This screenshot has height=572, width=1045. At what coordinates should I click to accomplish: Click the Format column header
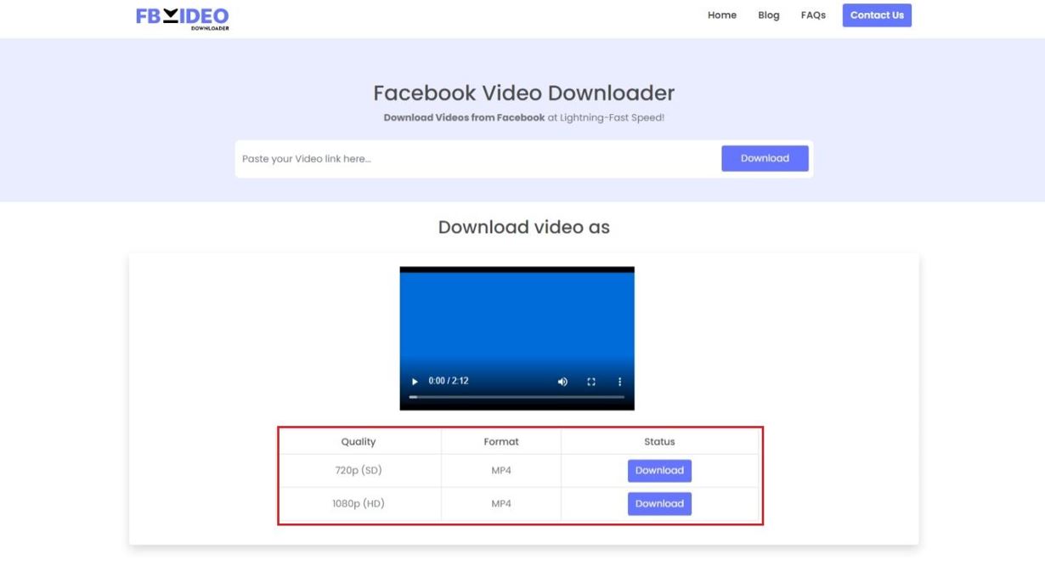[501, 442]
